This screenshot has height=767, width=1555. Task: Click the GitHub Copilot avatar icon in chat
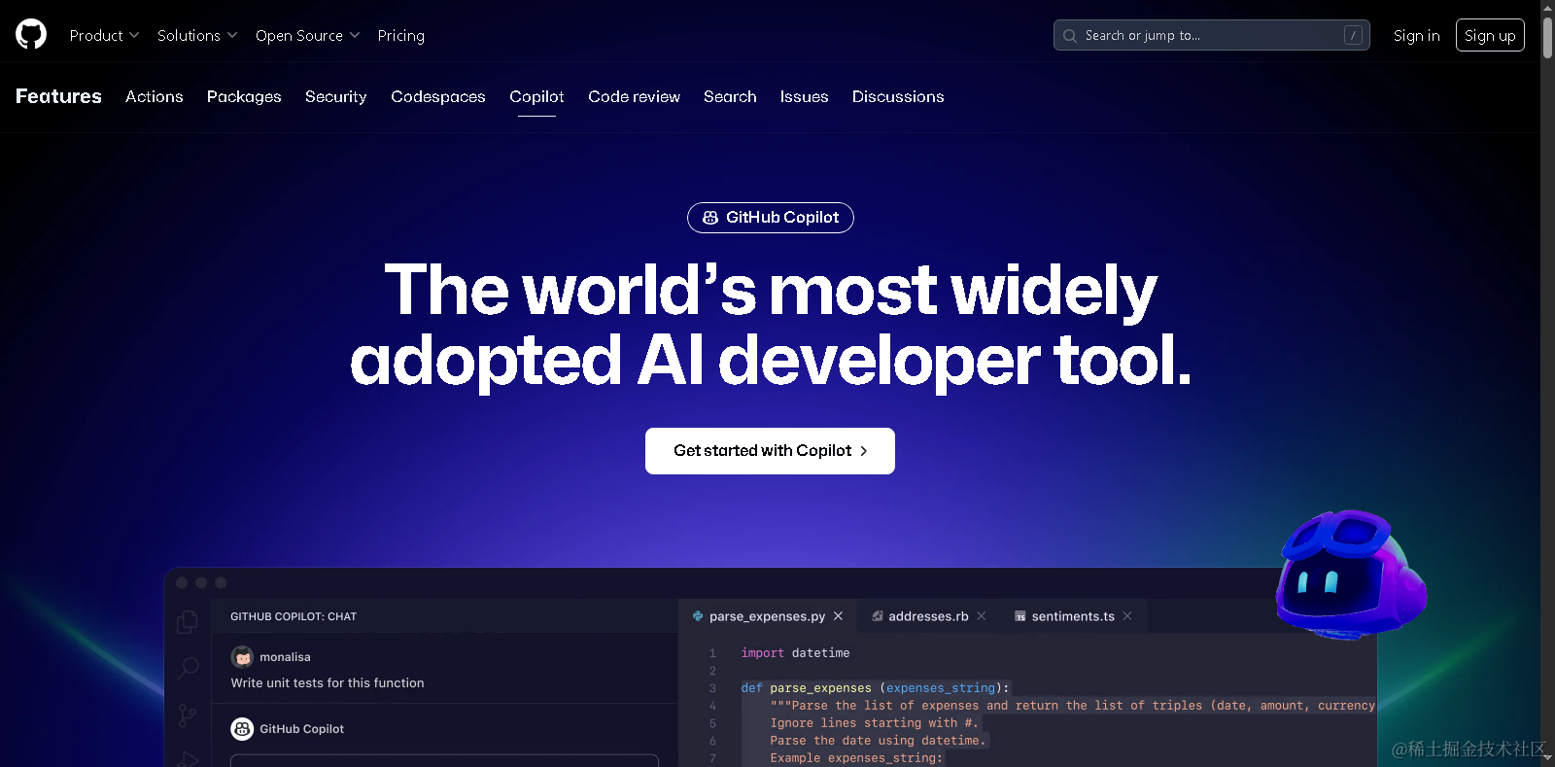[242, 728]
